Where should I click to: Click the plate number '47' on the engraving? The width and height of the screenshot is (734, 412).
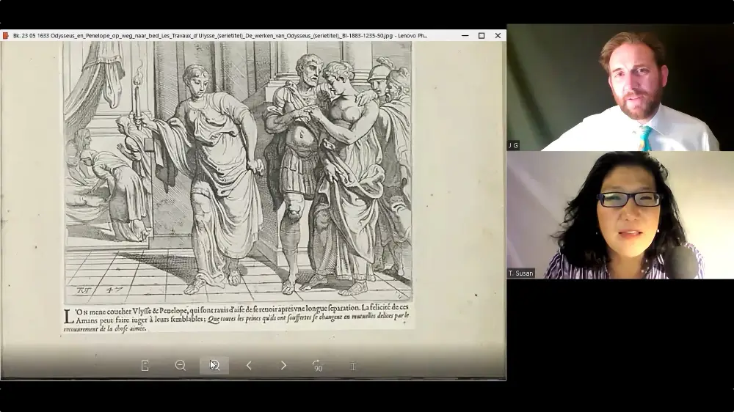[115, 290]
